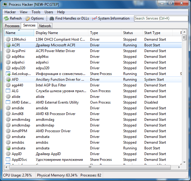
Task: Select 'Intel AGP Bus Filter' cell
Action: coord(51,85)
